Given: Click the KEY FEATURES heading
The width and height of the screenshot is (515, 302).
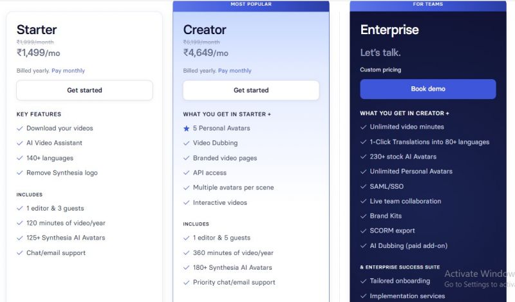Looking at the screenshot, I should [x=39, y=115].
